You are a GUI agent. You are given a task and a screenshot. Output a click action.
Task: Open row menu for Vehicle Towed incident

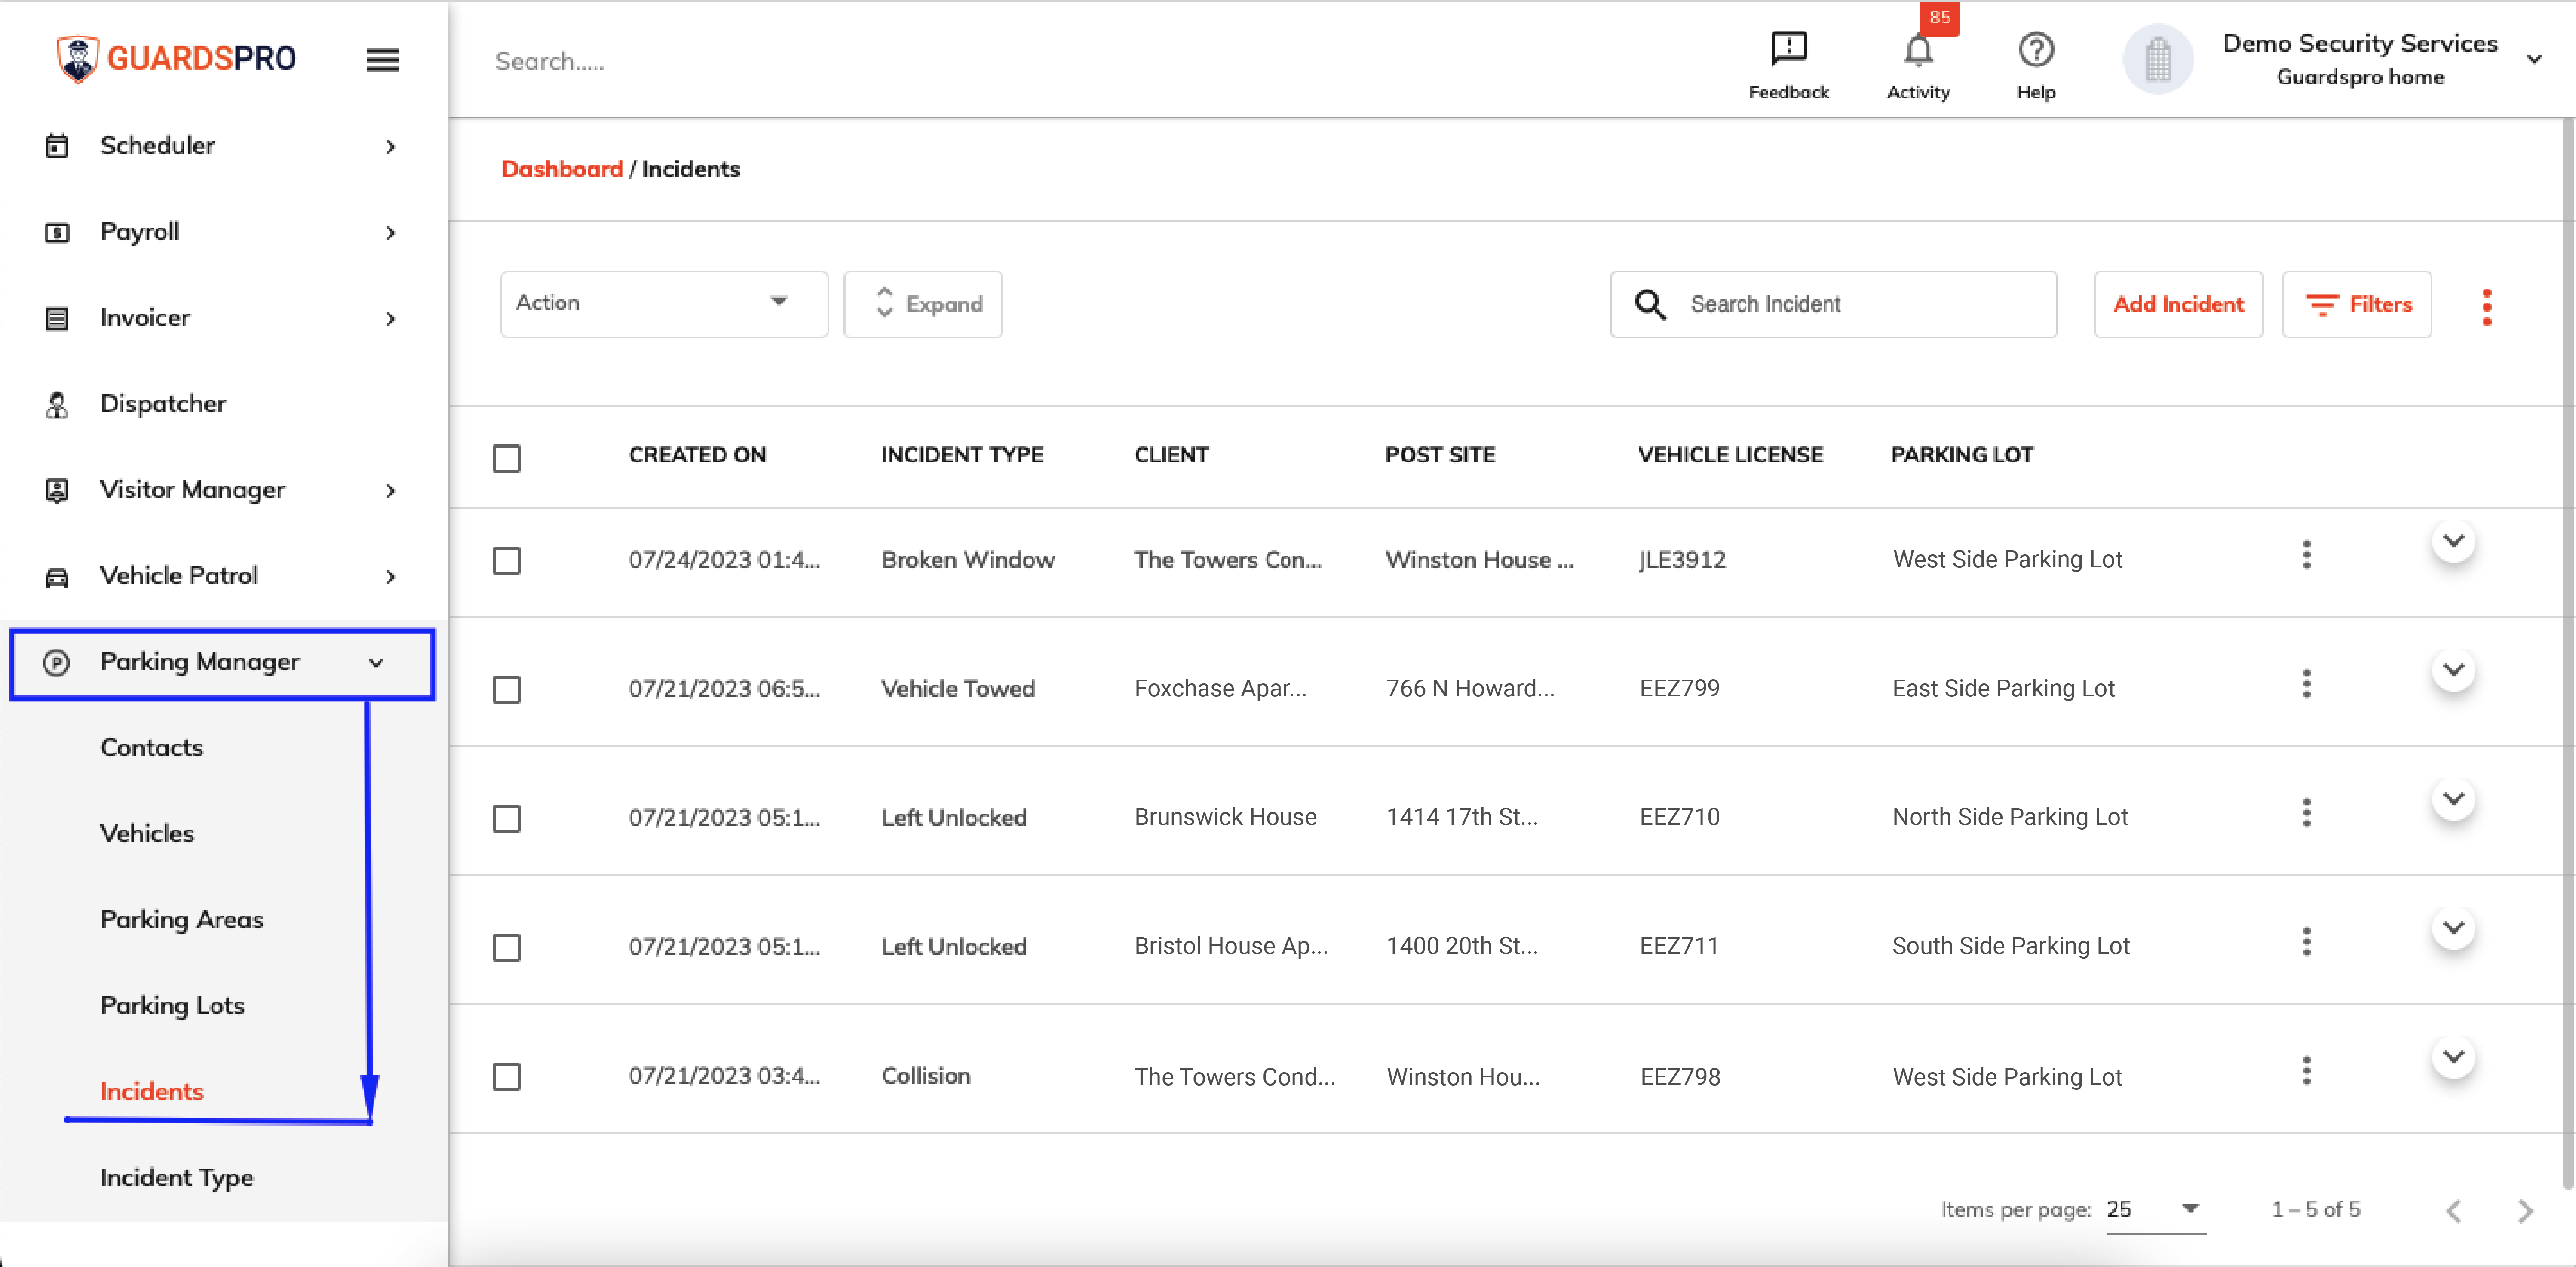click(x=2306, y=684)
